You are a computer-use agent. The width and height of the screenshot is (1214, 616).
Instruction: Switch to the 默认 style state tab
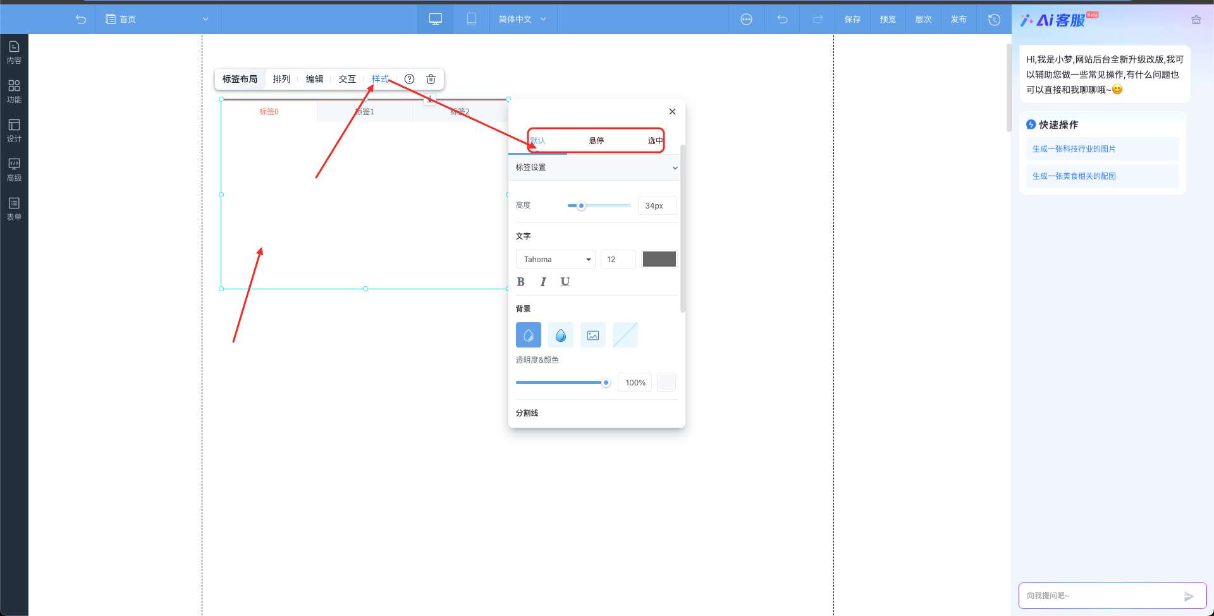(x=537, y=140)
